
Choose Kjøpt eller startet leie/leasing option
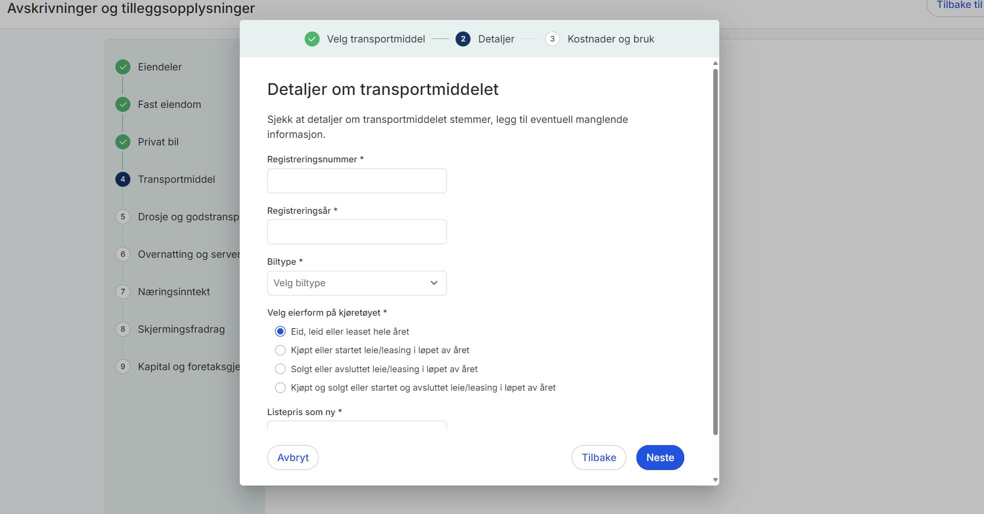280,350
